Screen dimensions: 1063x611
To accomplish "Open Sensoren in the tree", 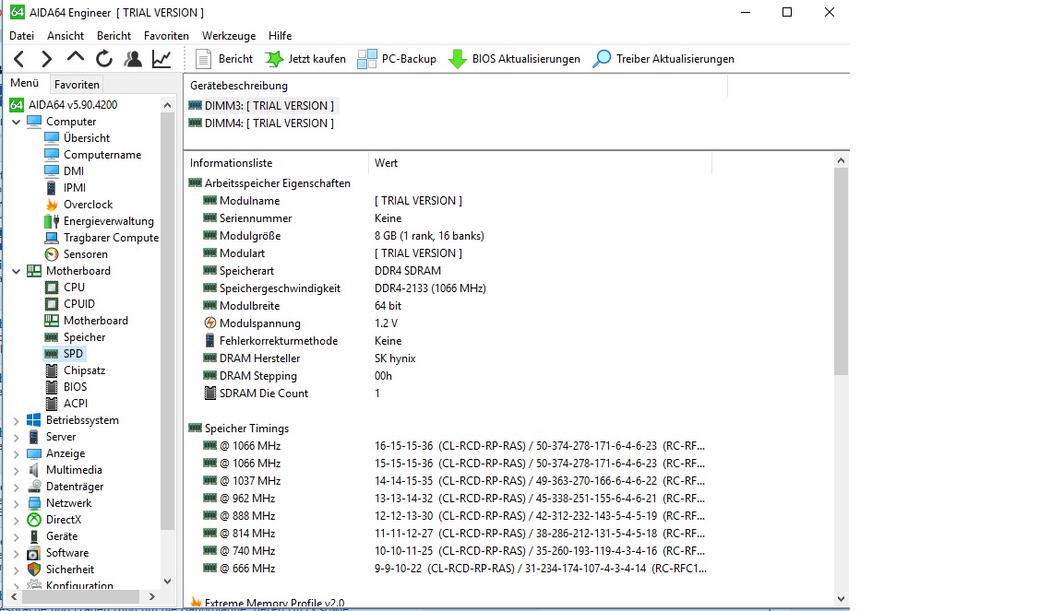I will click(76, 254).
